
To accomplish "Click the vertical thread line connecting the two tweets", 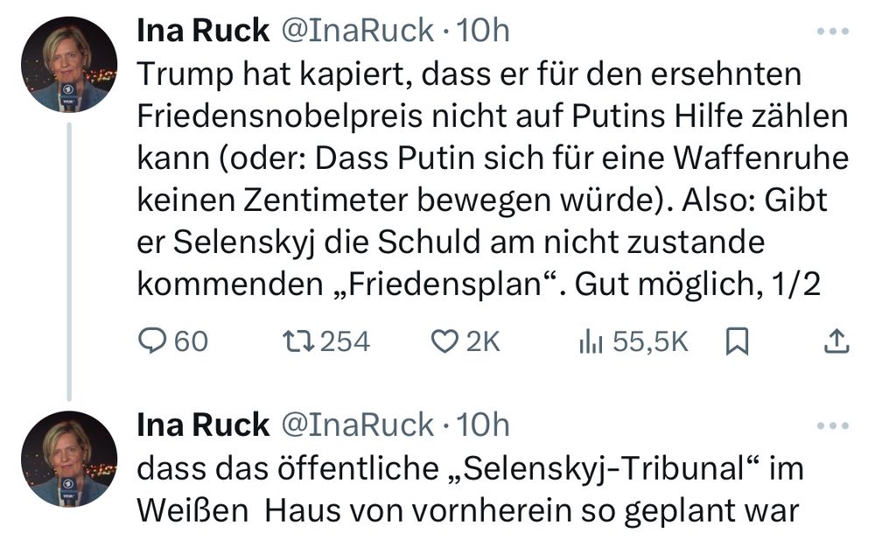I will [x=69, y=261].
